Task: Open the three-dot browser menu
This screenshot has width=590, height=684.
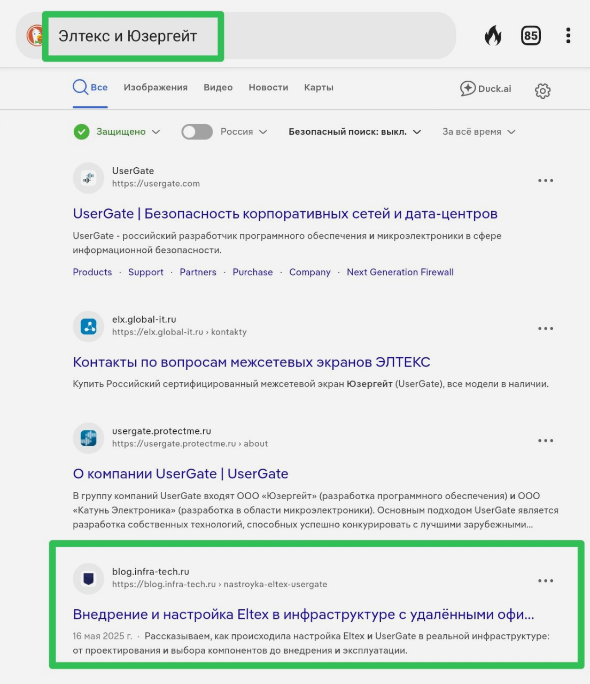Action: point(568,36)
